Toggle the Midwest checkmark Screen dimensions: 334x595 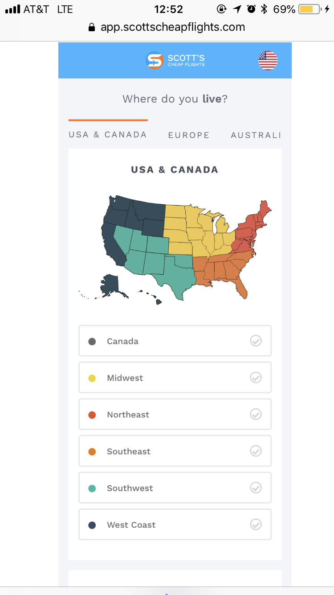(x=256, y=378)
